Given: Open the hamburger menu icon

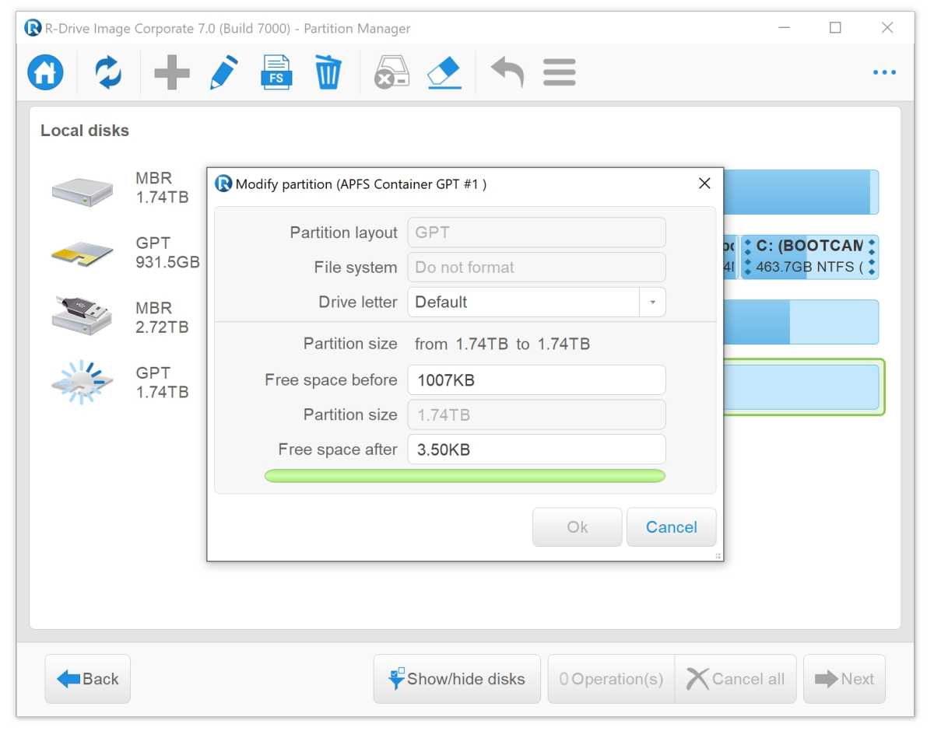Looking at the screenshot, I should coord(559,72).
